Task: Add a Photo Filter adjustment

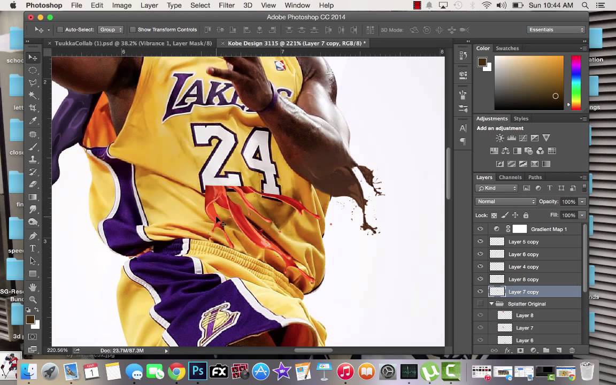Action: (x=529, y=151)
